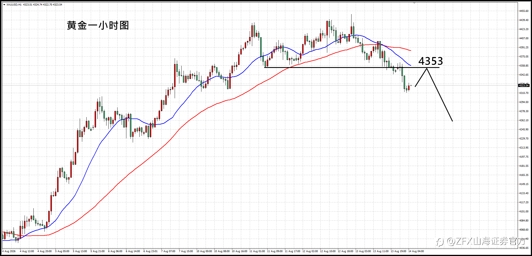Click the 4 Aug 2026 time label
Screen dimensions: 532x256
click(x=9, y=251)
